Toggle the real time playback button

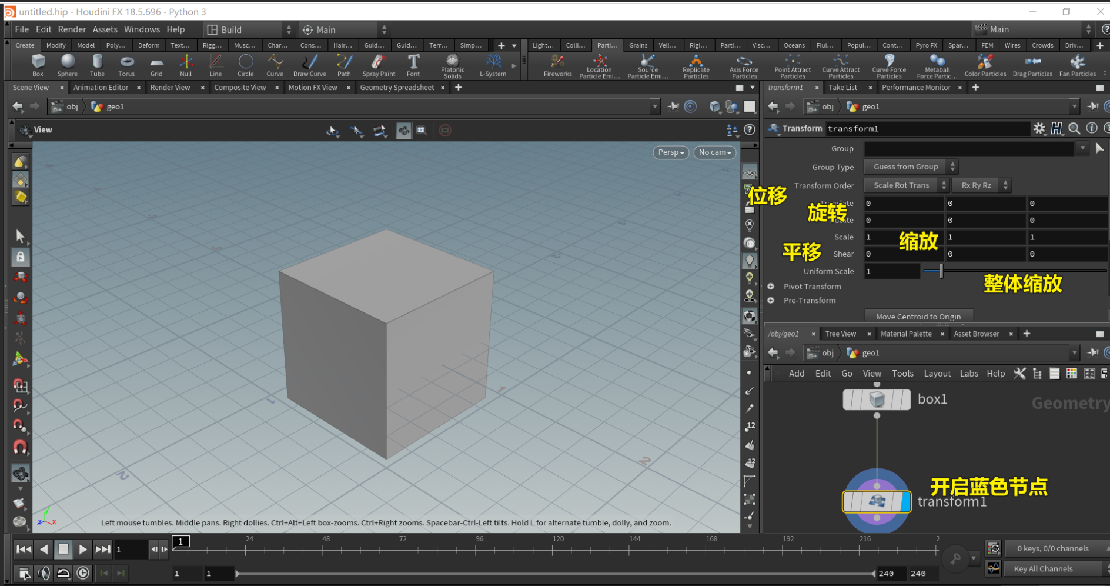coord(83,572)
